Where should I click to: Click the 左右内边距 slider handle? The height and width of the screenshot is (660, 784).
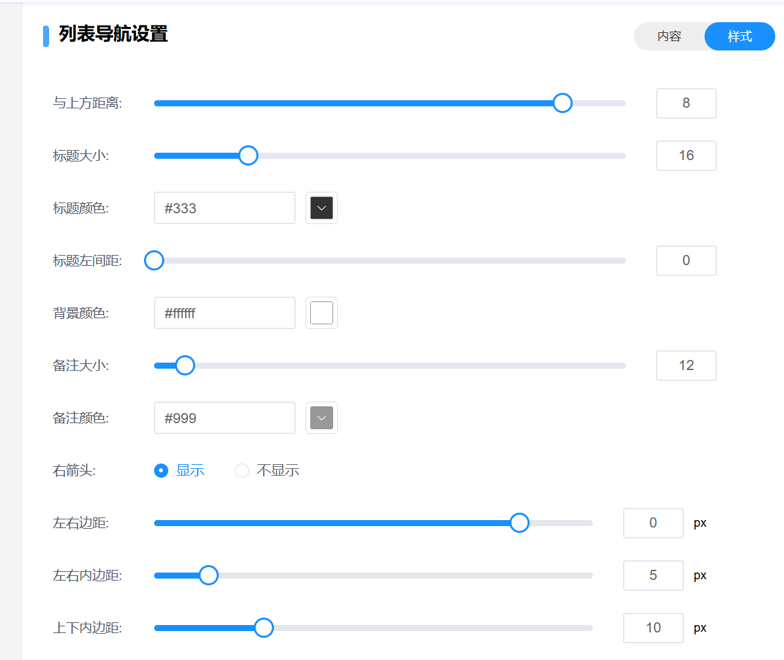click(209, 575)
